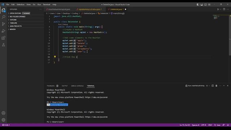Open Customize Layout icon
This screenshot has width=231, height=130.
[x=209, y=5]
